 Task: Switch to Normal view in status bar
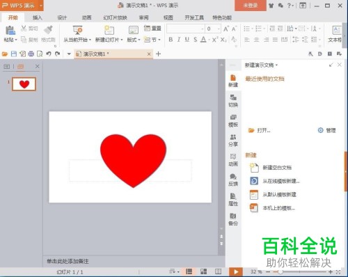(x=189, y=271)
